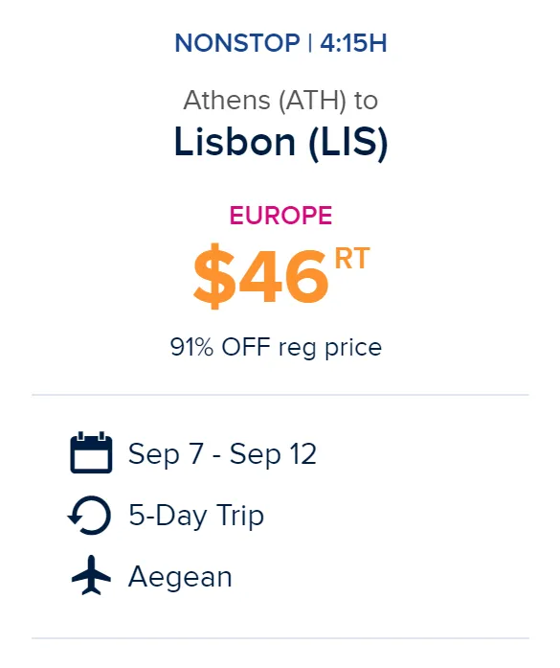Click the EUROPE region tag
This screenshot has width=560, height=668.
280,215
